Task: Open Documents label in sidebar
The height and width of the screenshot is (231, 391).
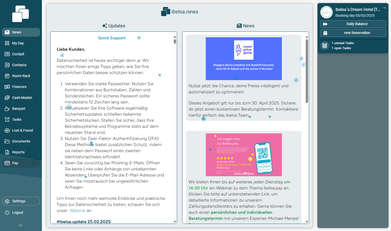Action: (x=21, y=141)
